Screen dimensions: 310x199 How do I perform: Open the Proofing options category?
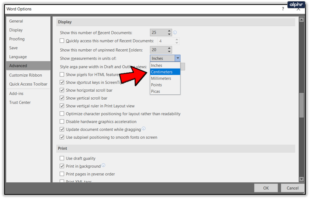click(28, 39)
